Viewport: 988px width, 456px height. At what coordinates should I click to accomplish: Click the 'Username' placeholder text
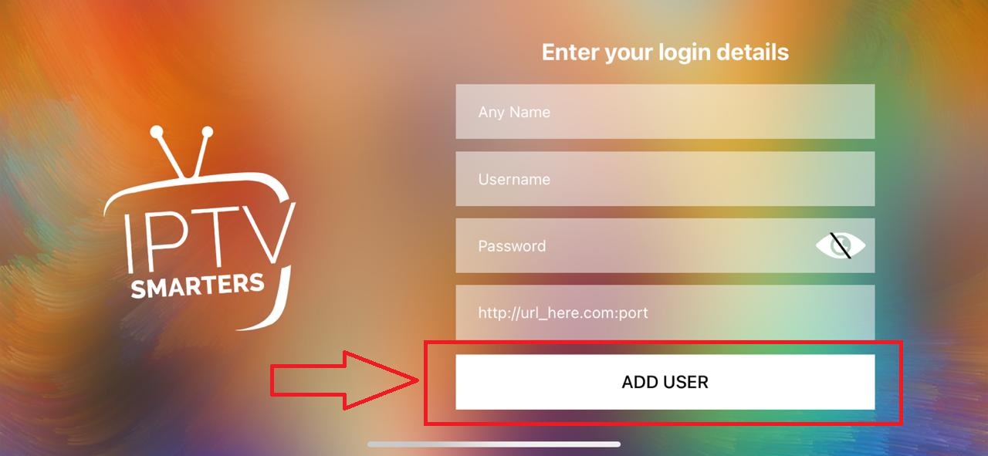(x=514, y=179)
